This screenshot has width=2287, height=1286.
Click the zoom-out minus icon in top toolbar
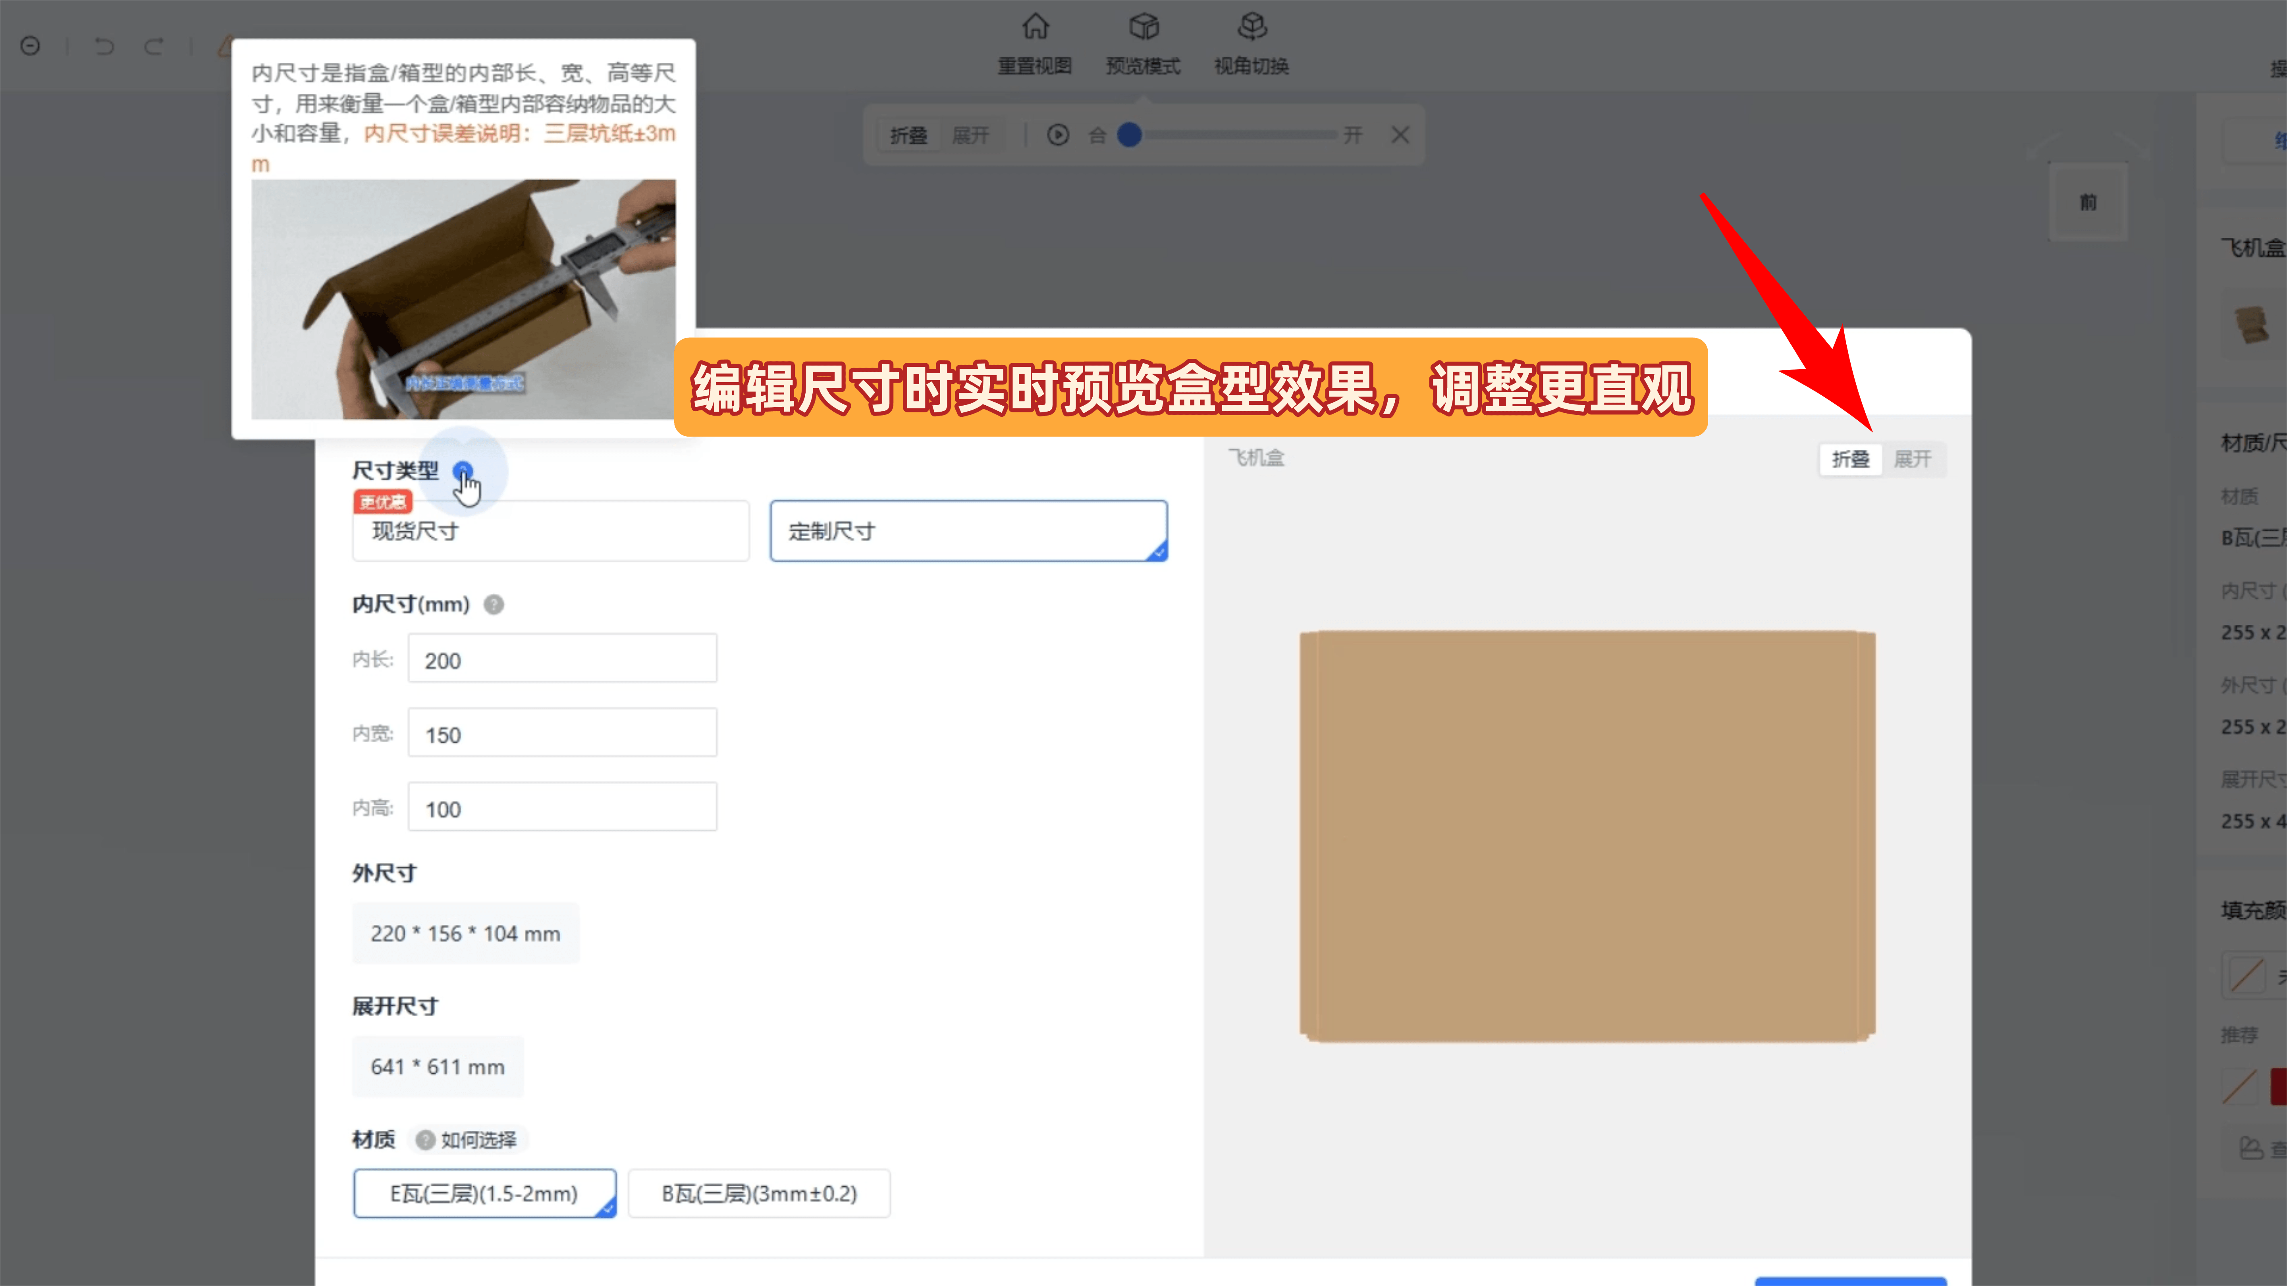(30, 46)
